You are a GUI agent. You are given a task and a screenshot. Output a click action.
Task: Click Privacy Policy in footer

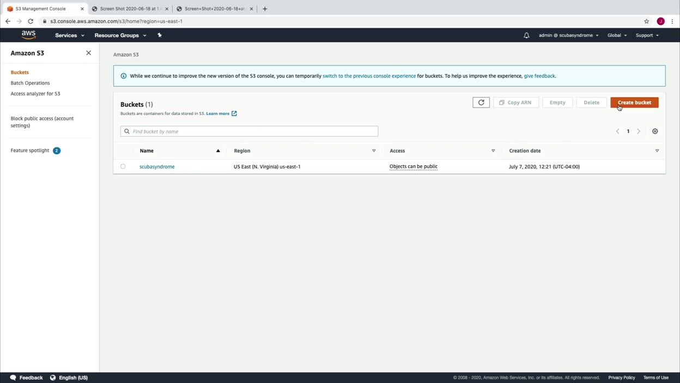click(x=622, y=378)
